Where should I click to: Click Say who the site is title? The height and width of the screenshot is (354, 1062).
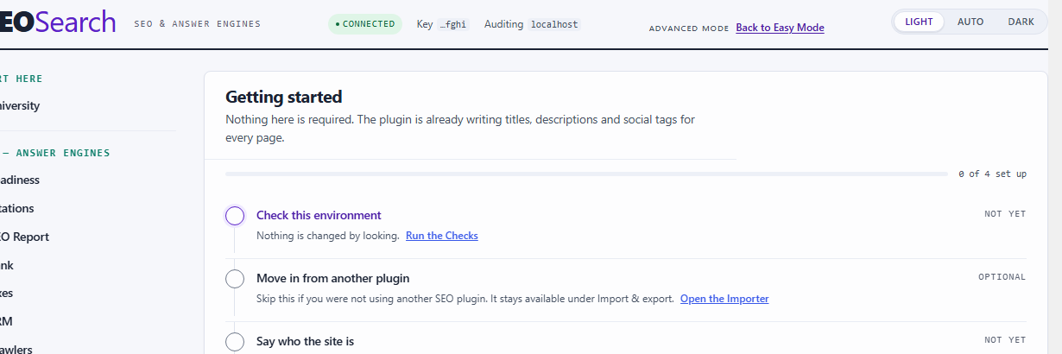click(x=305, y=341)
